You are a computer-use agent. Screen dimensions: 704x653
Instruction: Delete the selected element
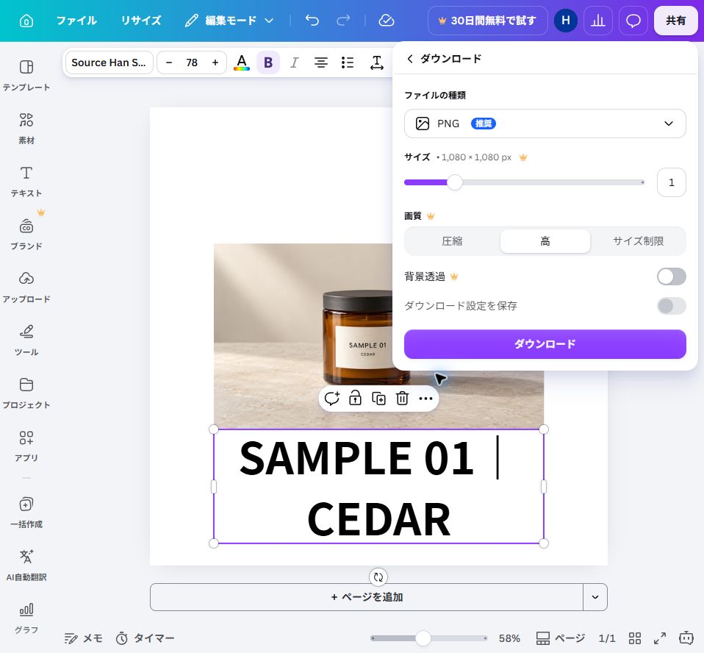pos(402,398)
